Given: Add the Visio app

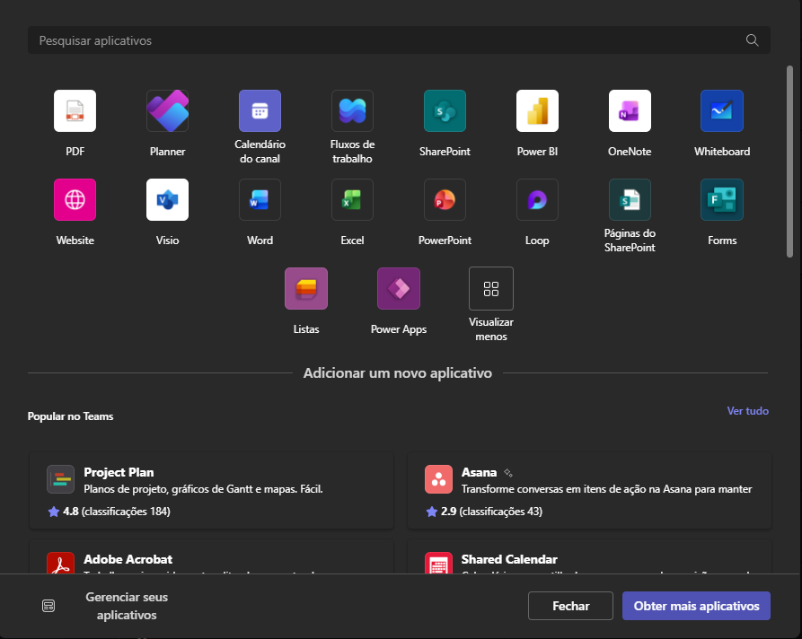Looking at the screenshot, I should pos(167,200).
